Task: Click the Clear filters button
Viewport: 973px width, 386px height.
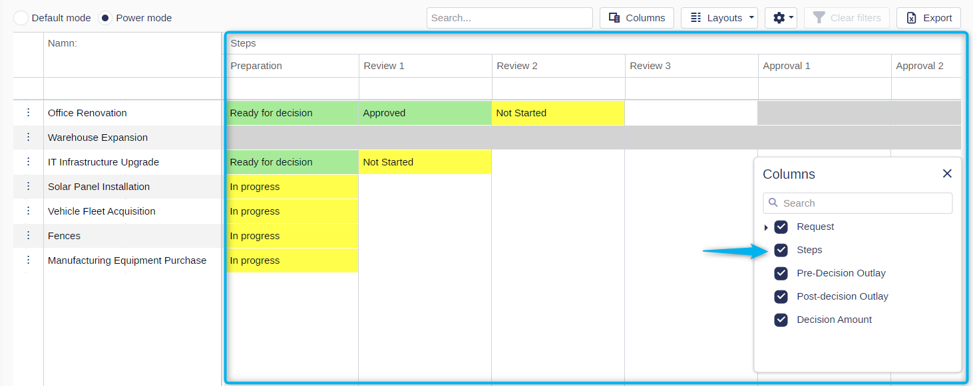Action: [847, 18]
